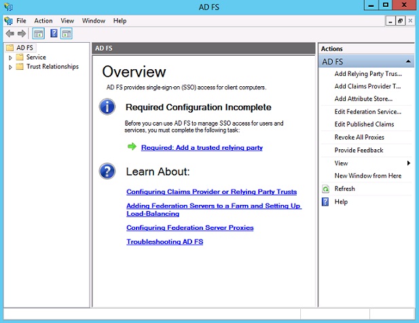Click the AD FS icon in the menu bar

(9, 21)
